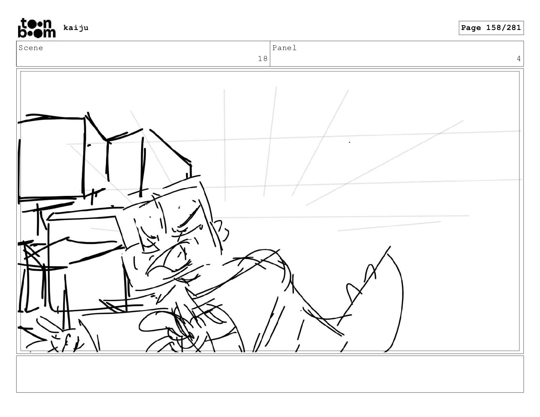Click the 'Panel' header label

click(284, 48)
